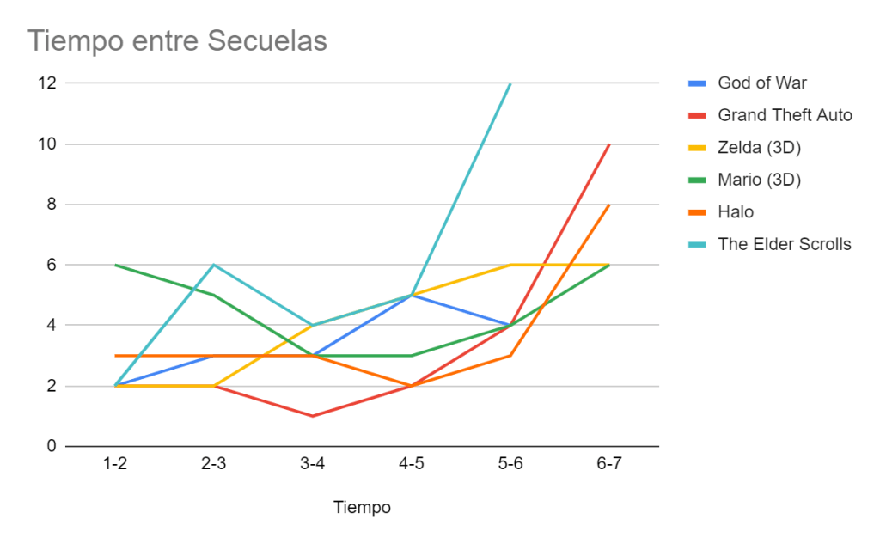Viewport: 880px width, 544px height.
Task: Click the 3-4 x-axis label
Action: pos(313,464)
